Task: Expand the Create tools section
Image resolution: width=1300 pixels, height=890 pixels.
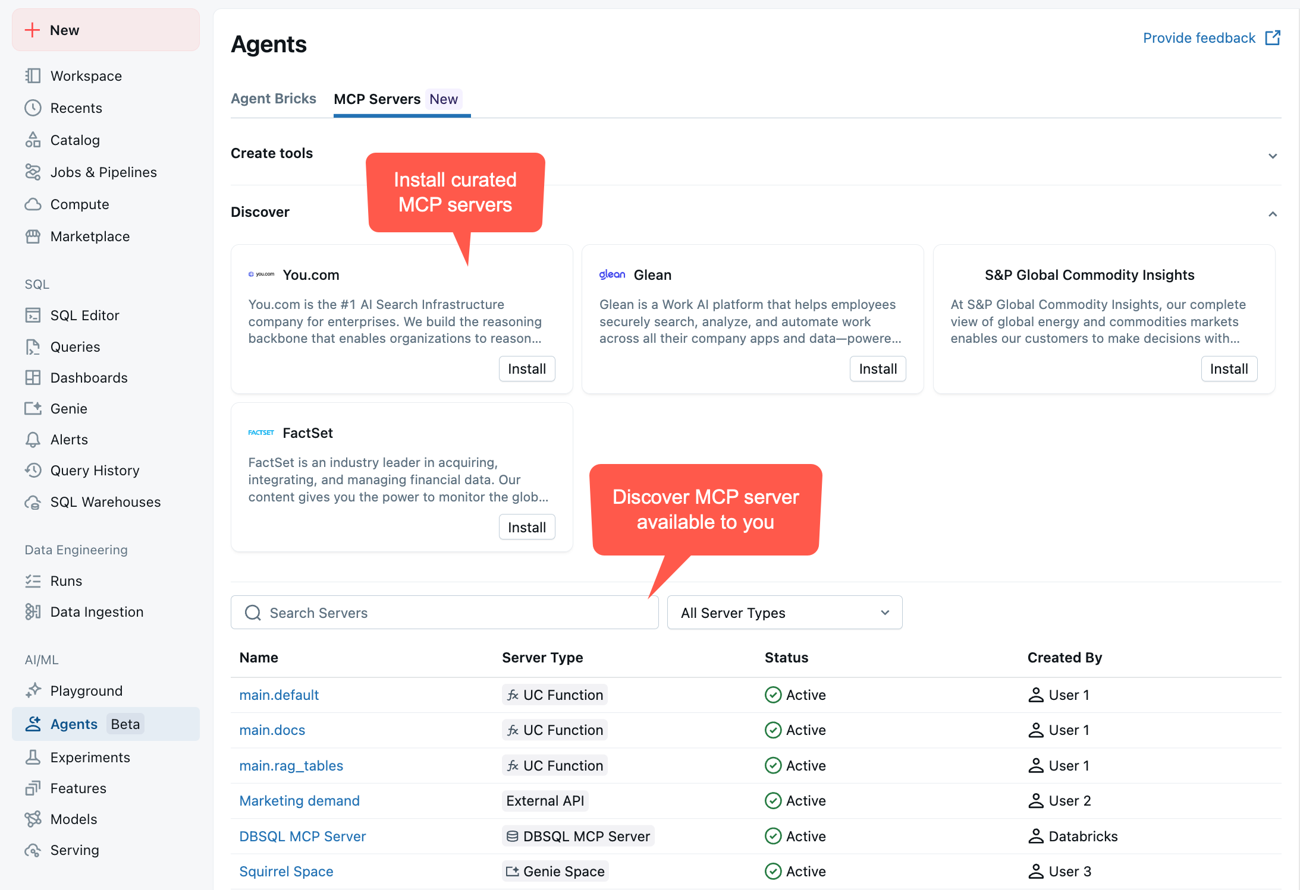Action: click(x=1273, y=156)
